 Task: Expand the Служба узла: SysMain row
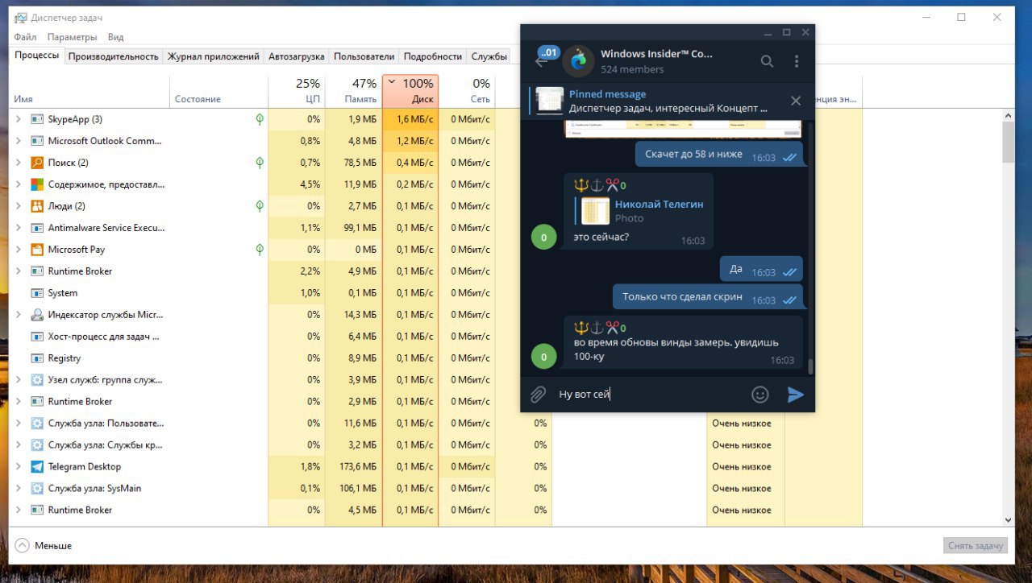coord(19,489)
